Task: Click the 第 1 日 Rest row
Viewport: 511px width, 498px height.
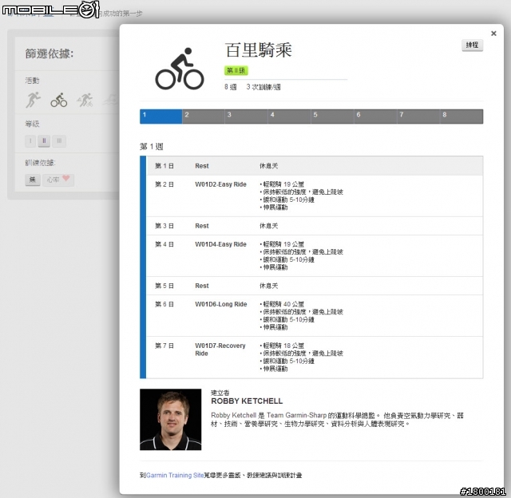Action: coord(315,166)
